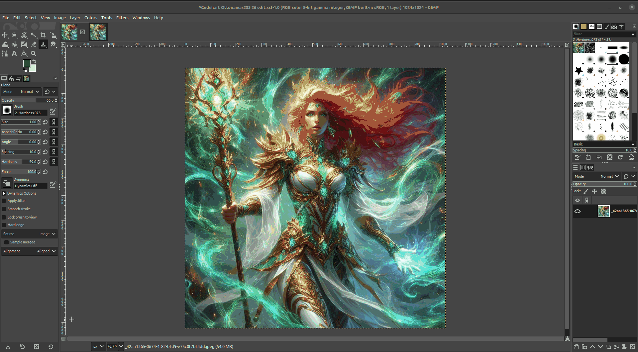Switch to the Channels tab
The width and height of the screenshot is (638, 352).
point(583,168)
